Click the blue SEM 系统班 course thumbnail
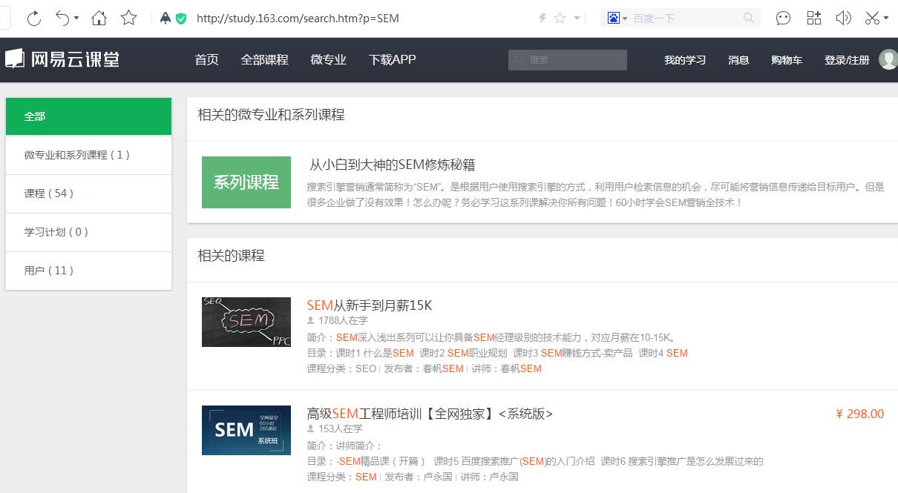Screen dimensions: 898x493 [246, 430]
